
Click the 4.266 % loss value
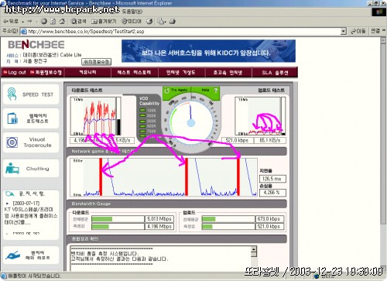[x=272, y=193]
